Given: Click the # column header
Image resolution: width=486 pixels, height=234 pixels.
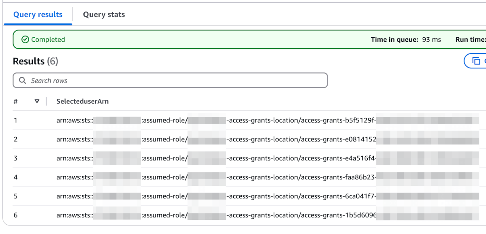Looking at the screenshot, I should (15, 101).
